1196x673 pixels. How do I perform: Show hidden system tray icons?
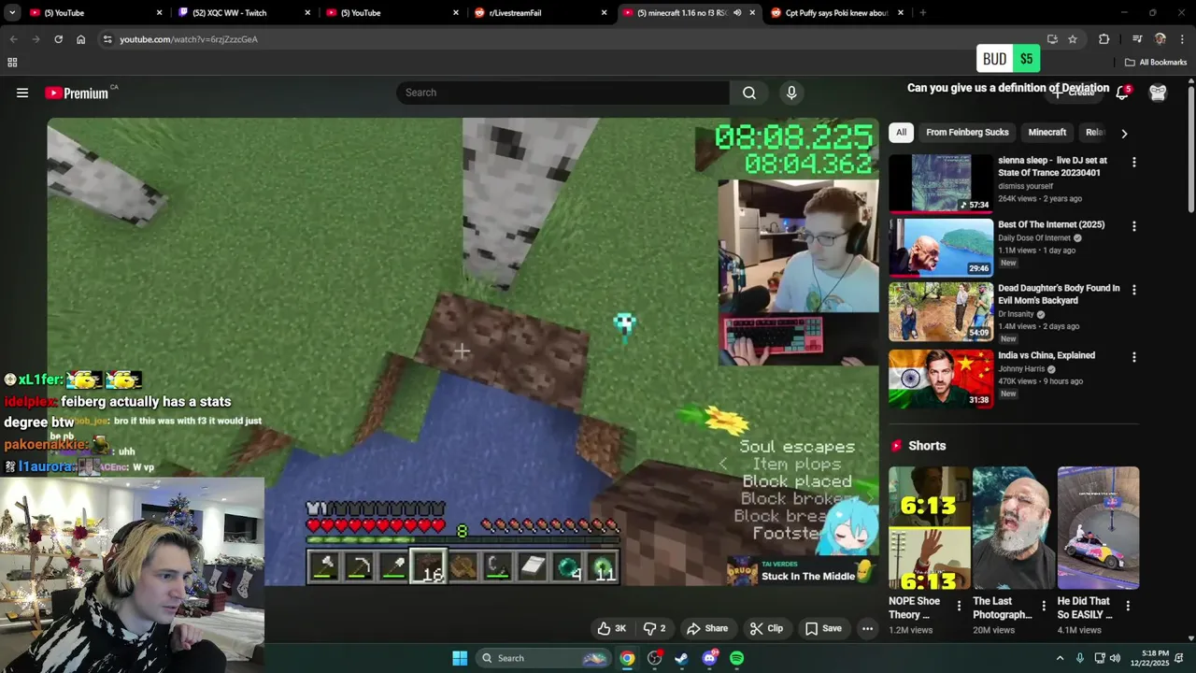coord(1060,658)
